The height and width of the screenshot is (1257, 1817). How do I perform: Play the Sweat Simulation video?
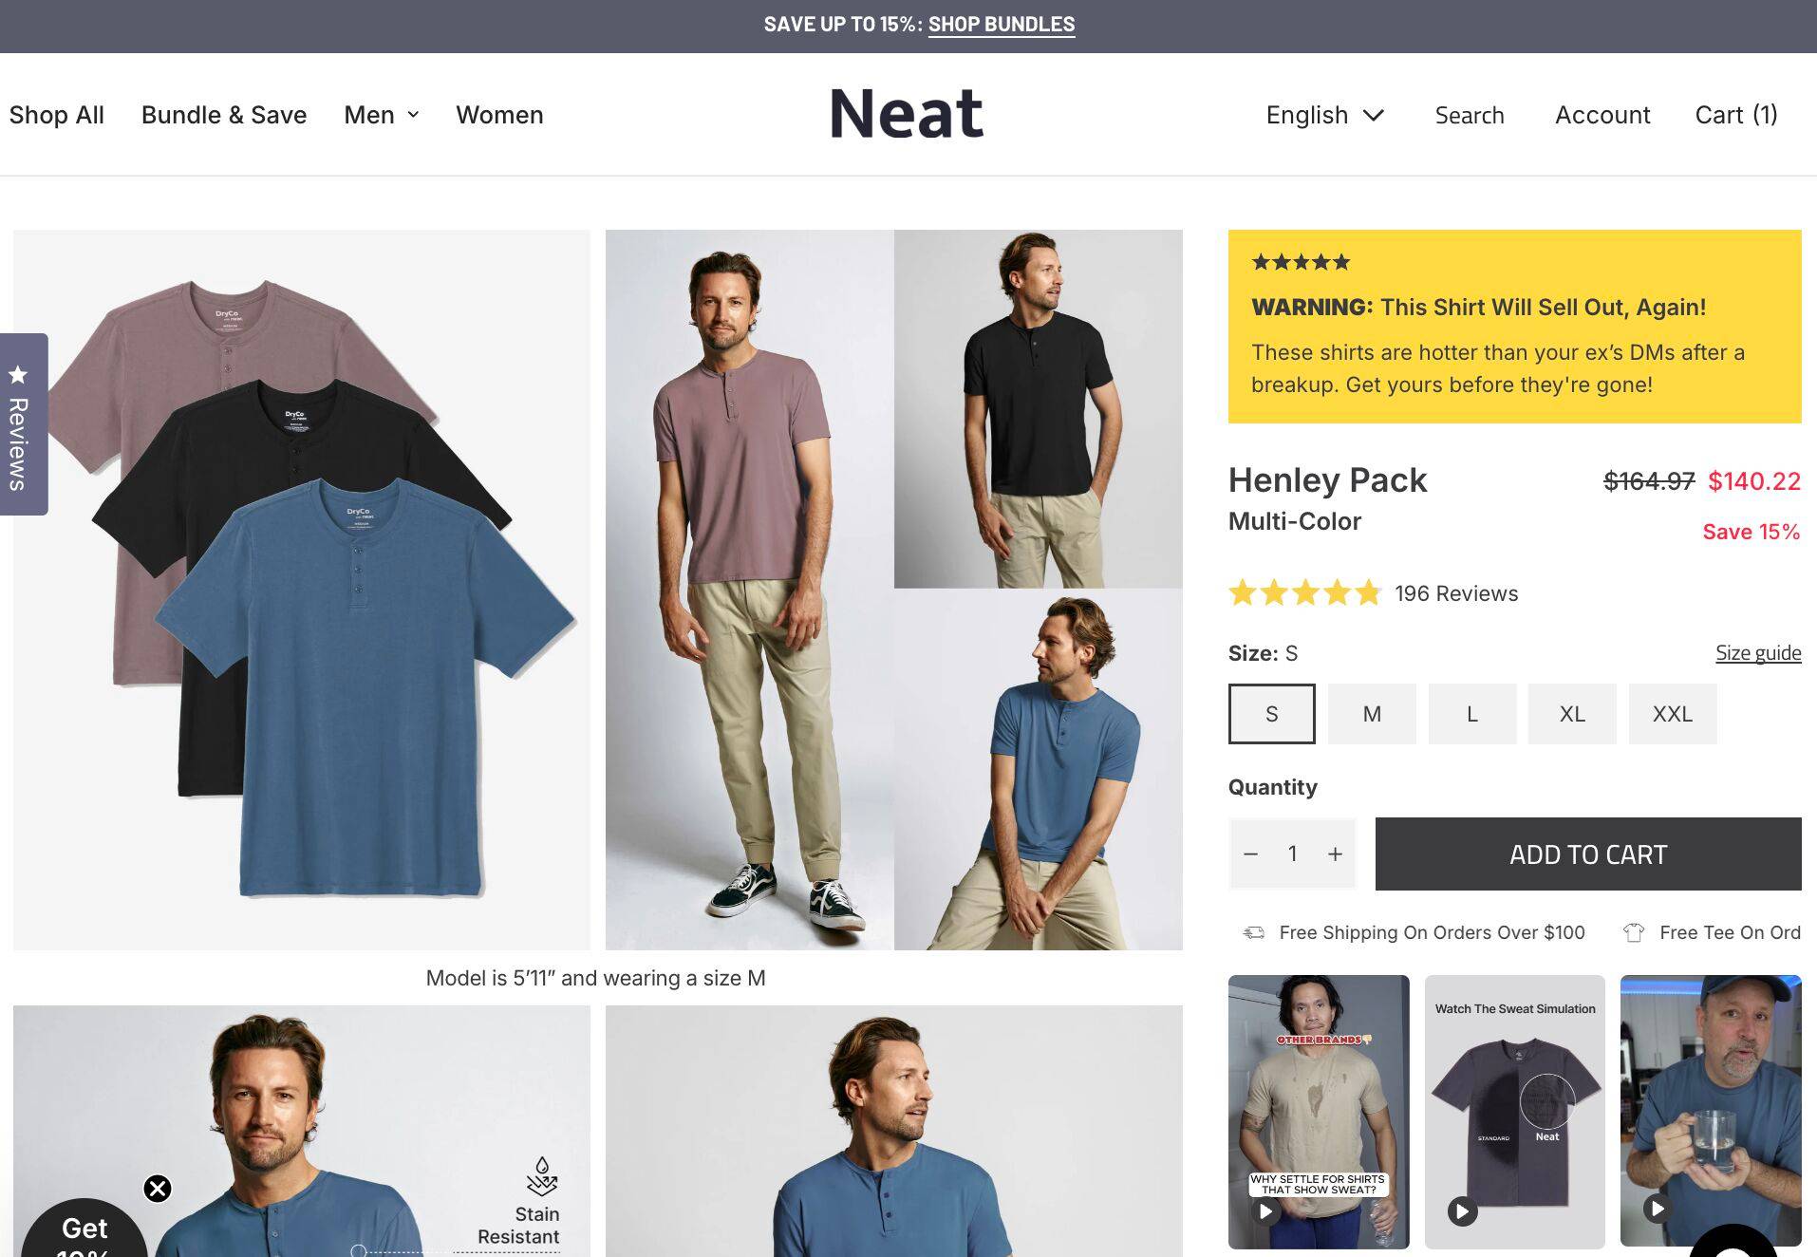click(1462, 1211)
